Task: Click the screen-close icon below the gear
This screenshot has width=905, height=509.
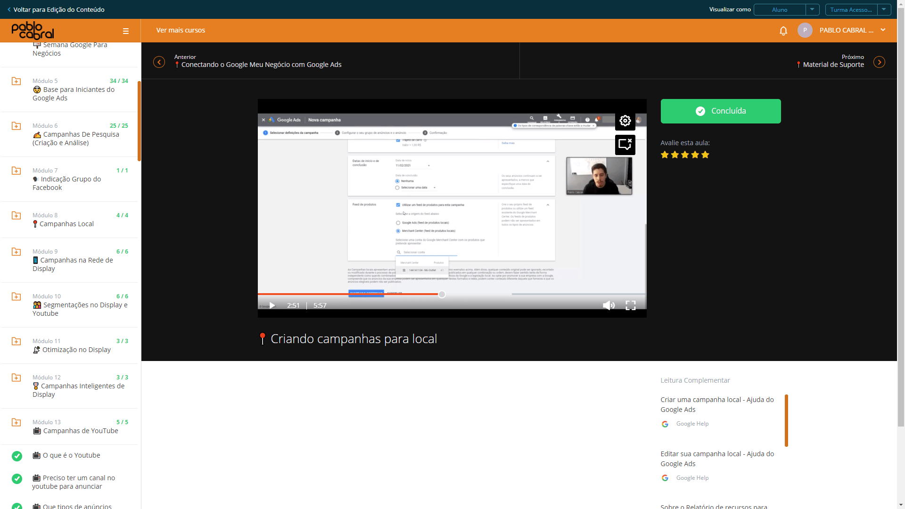Action: point(625,145)
